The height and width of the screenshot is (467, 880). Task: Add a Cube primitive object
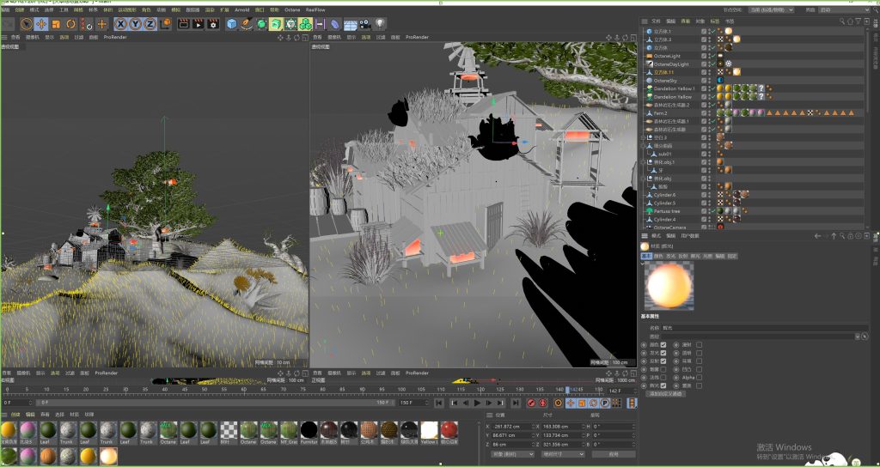click(x=232, y=24)
